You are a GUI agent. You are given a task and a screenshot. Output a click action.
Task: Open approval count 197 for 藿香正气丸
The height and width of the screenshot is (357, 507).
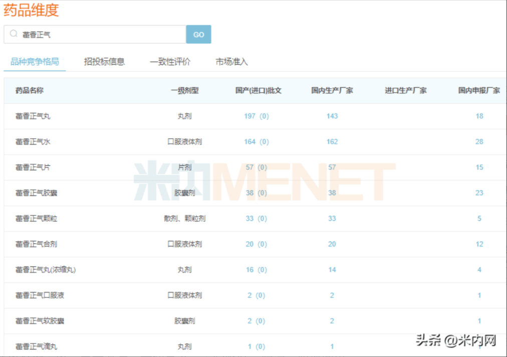tap(249, 116)
